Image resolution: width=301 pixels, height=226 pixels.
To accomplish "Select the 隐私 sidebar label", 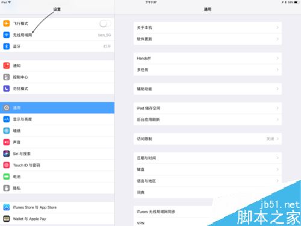I will 17,188.
